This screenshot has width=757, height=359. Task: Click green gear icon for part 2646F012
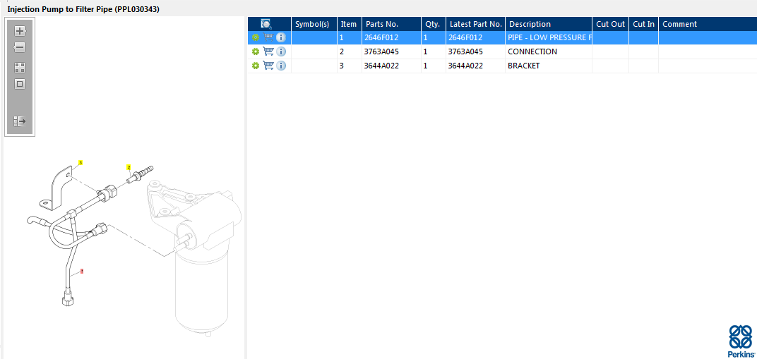coord(256,37)
